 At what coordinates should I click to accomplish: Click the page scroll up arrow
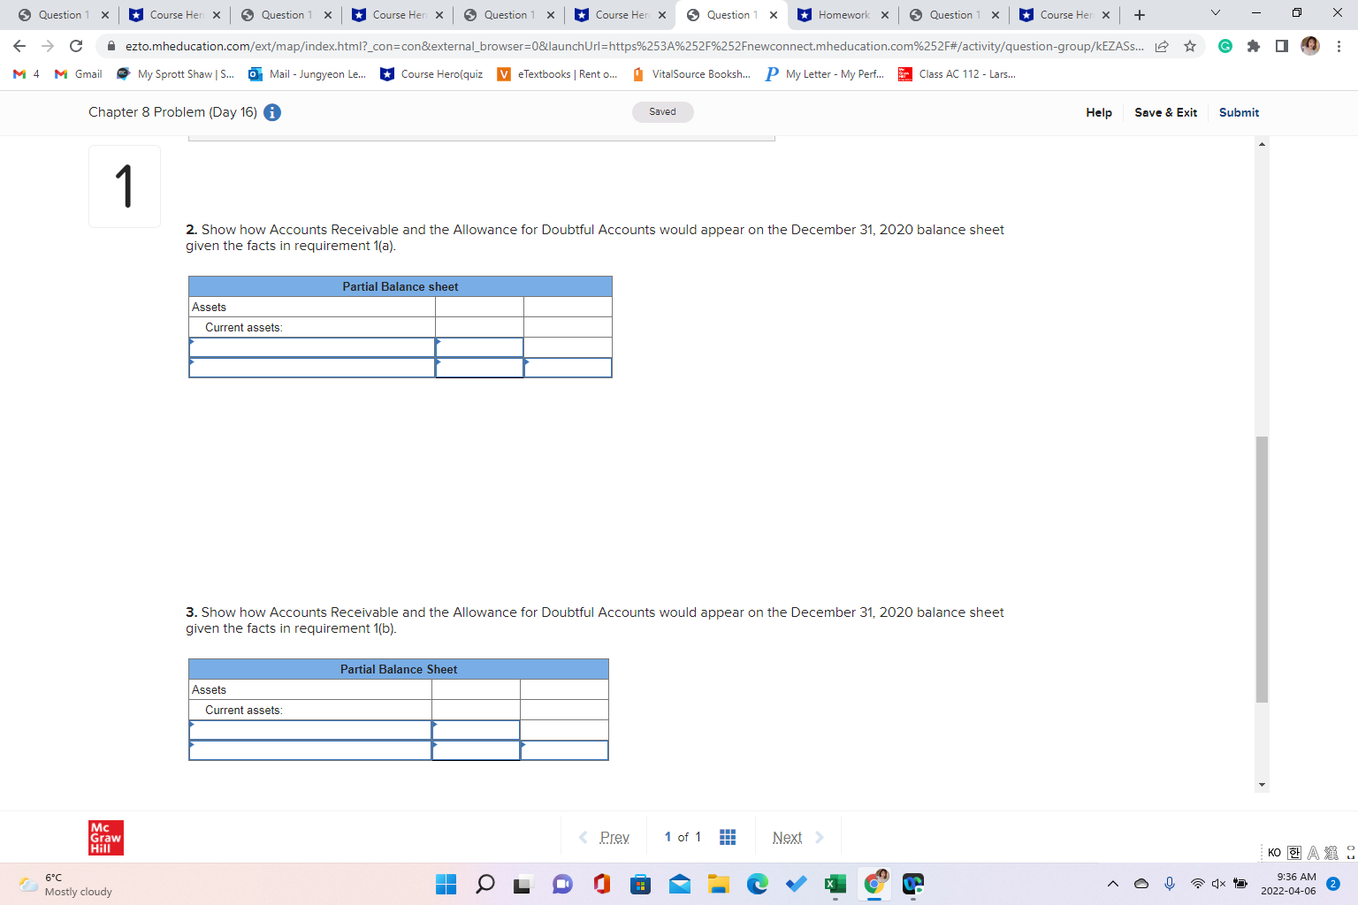tap(1262, 143)
